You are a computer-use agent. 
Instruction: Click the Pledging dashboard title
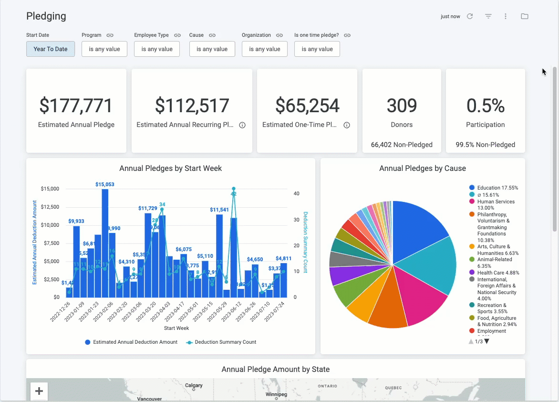(x=46, y=16)
